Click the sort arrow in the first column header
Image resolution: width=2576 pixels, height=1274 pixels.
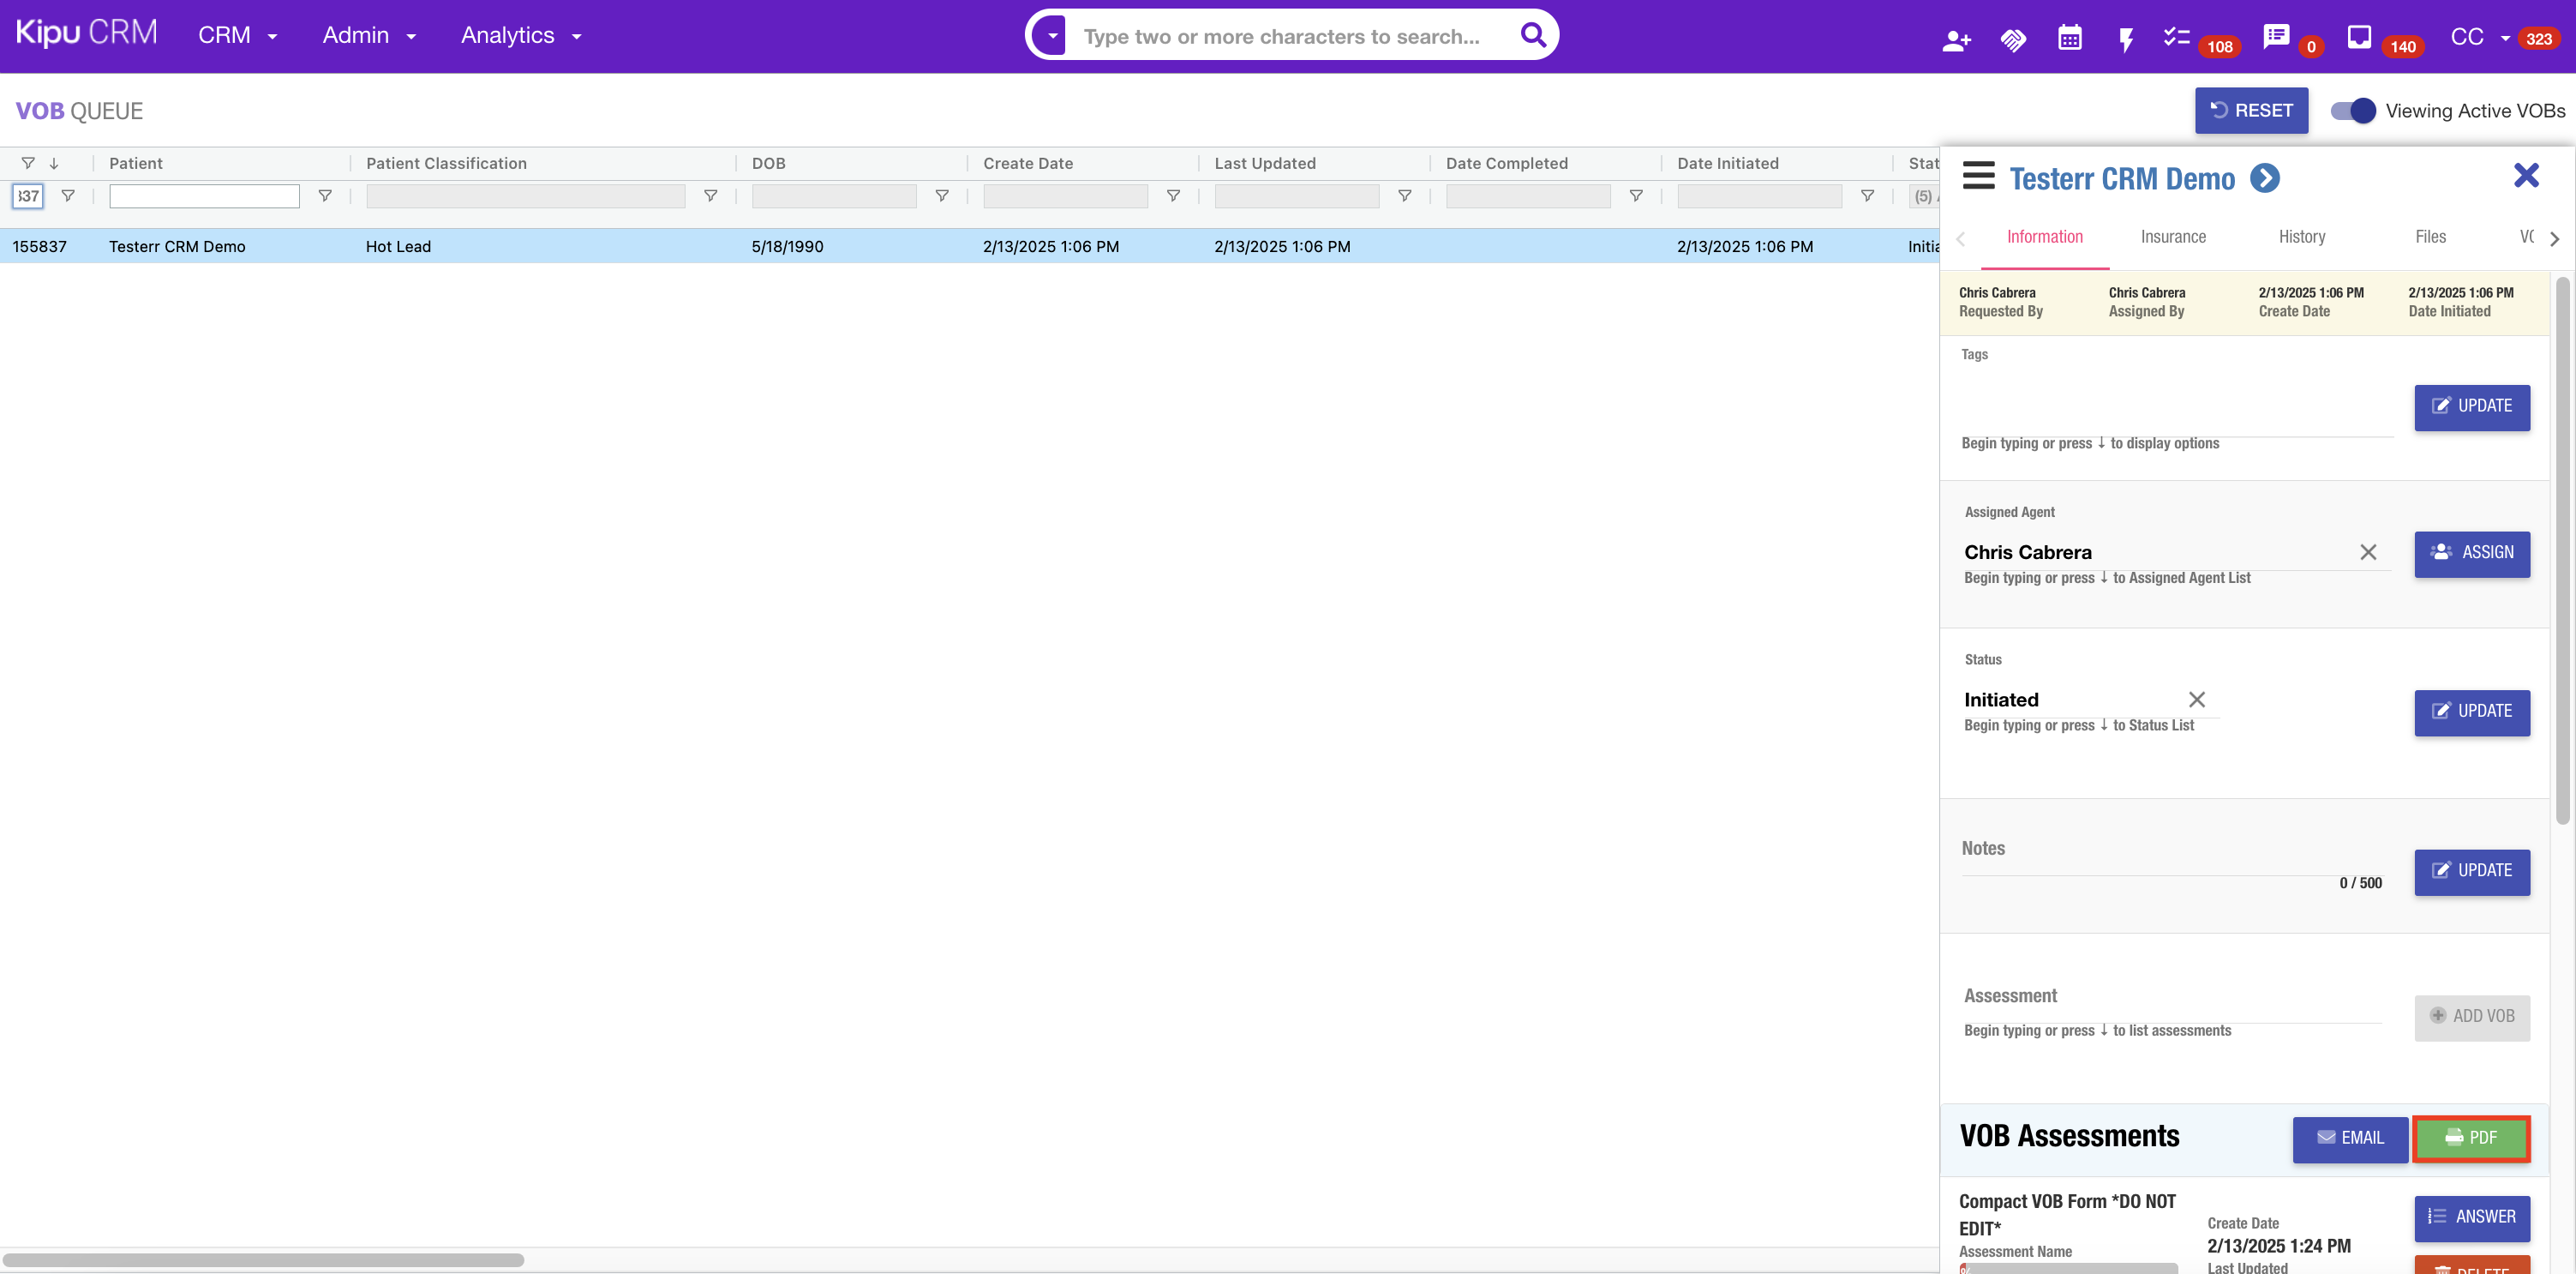point(54,163)
